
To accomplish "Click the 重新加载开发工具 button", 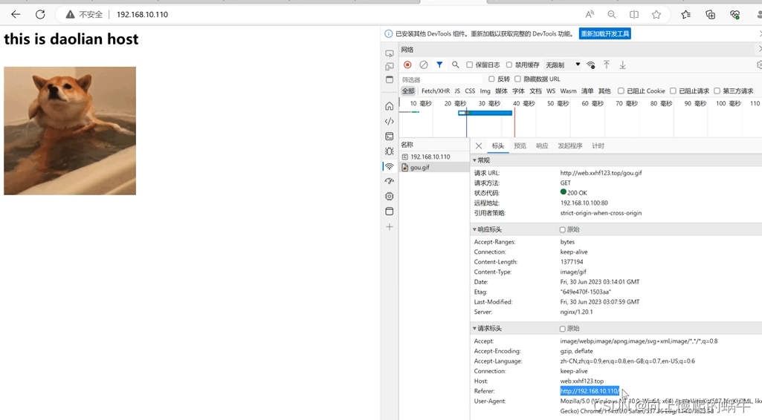I will [605, 33].
